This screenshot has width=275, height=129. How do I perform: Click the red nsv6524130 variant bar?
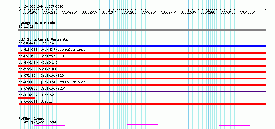click(142, 79)
